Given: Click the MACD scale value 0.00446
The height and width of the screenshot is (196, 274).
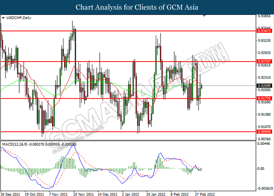Looking at the screenshot, I should [x=264, y=144].
